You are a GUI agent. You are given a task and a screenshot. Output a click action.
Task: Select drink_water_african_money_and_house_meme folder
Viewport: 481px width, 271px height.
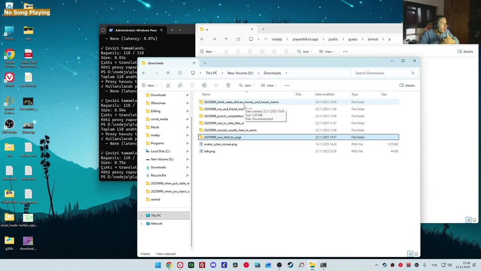[298, 102]
